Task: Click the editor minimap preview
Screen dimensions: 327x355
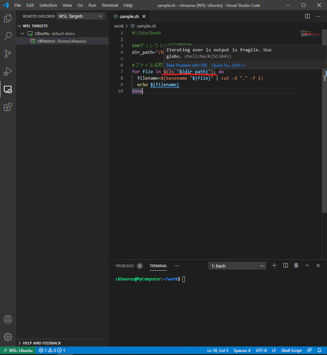Action: tap(311, 33)
